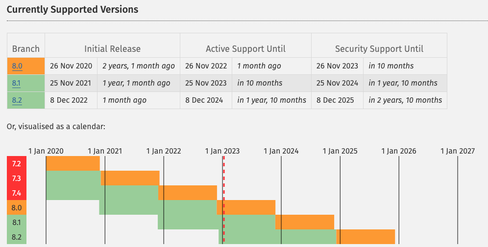This screenshot has height=247, width=488.
Task: Click the 1 Jan 2027 timeline label
Action: pyautogui.click(x=458, y=151)
